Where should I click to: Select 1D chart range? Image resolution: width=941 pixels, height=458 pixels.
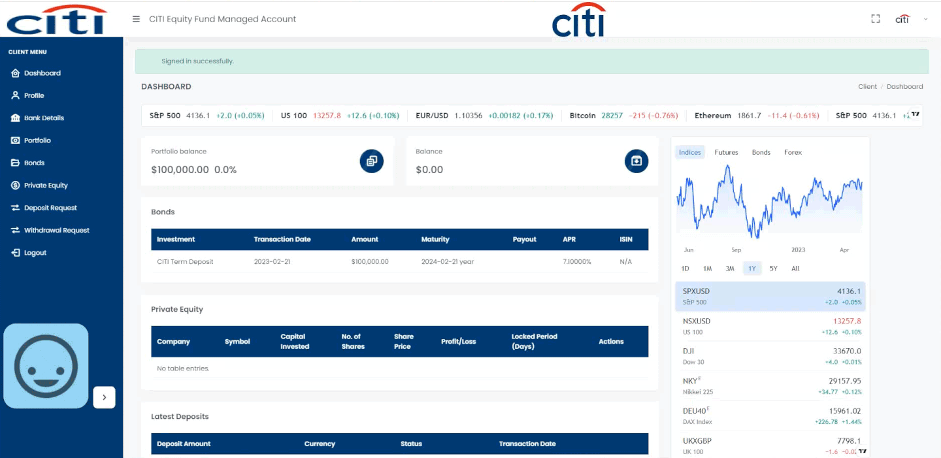(685, 269)
